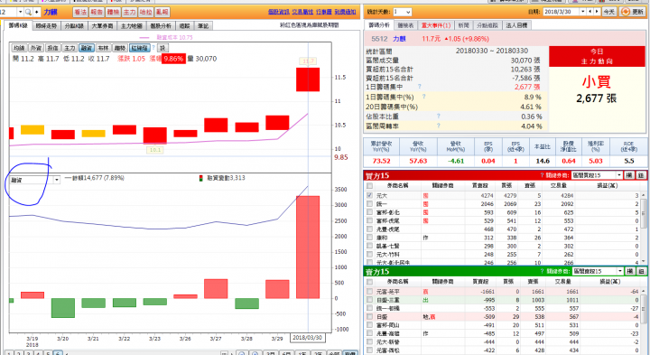Click the first small button right of 賣方15 dropdown
This screenshot has width=650, height=355.
[630, 271]
